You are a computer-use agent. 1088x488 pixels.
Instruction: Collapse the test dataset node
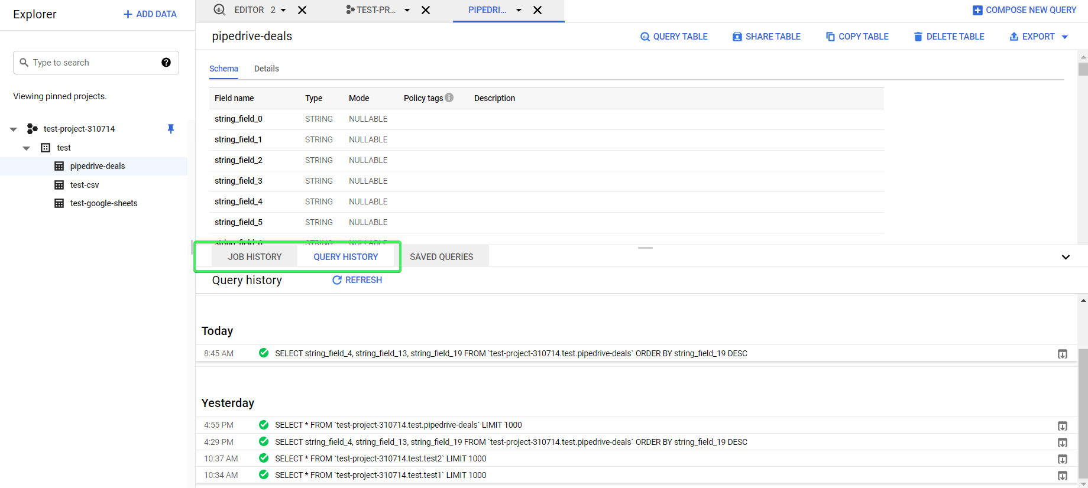tap(26, 148)
